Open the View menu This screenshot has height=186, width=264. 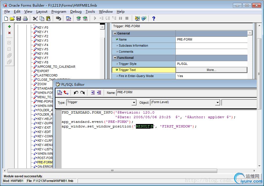click(28, 12)
